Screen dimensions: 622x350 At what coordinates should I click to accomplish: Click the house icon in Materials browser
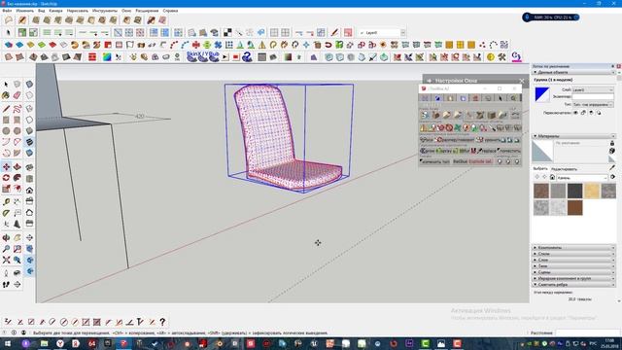coord(552,177)
